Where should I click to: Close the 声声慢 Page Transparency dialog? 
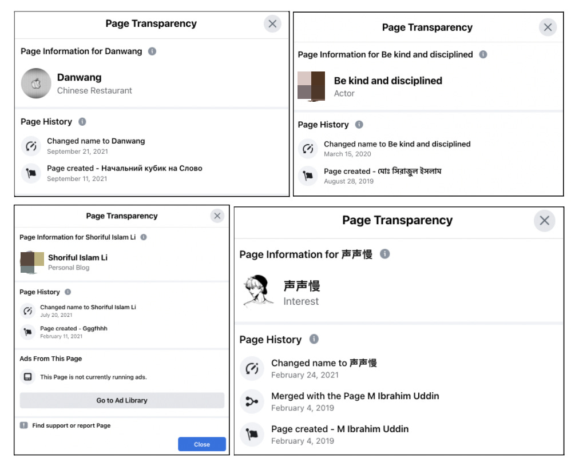point(545,221)
